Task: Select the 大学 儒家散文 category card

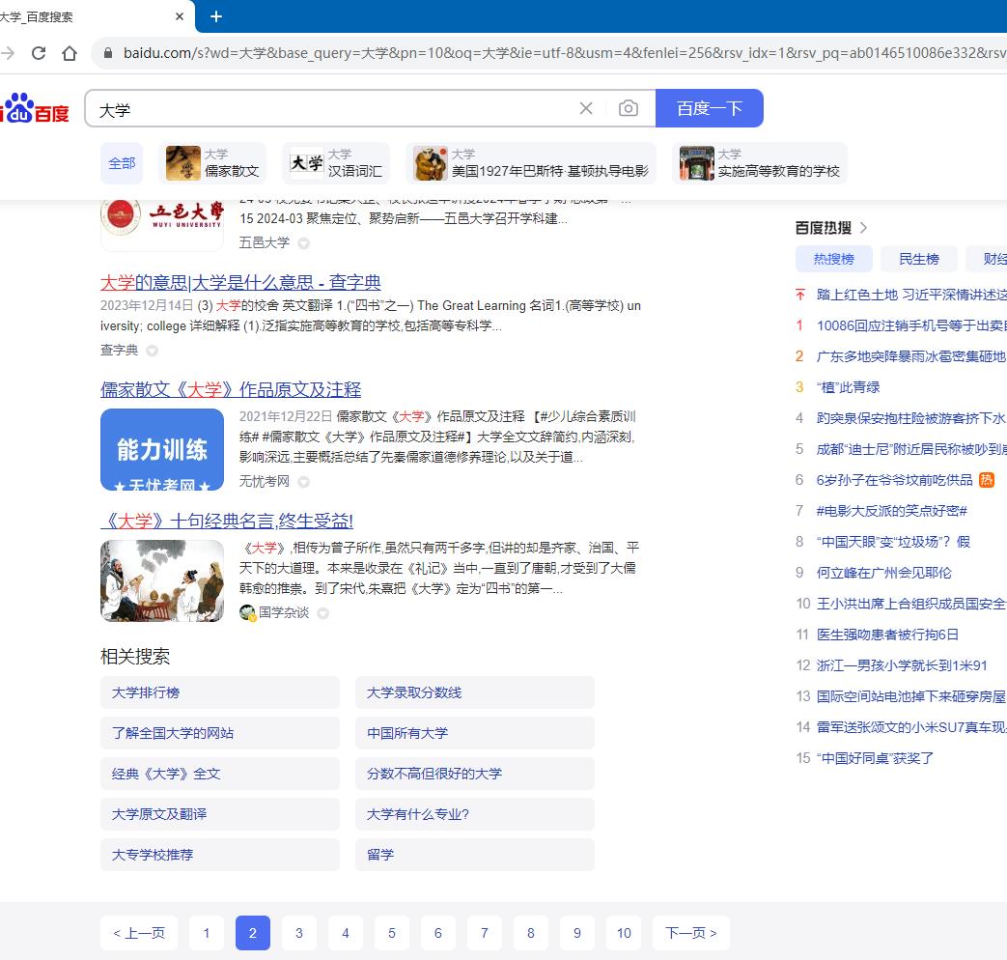Action: (x=212, y=163)
